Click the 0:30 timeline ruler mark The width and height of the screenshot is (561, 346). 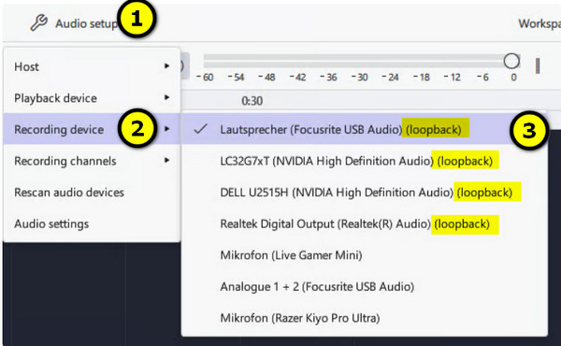point(252,101)
